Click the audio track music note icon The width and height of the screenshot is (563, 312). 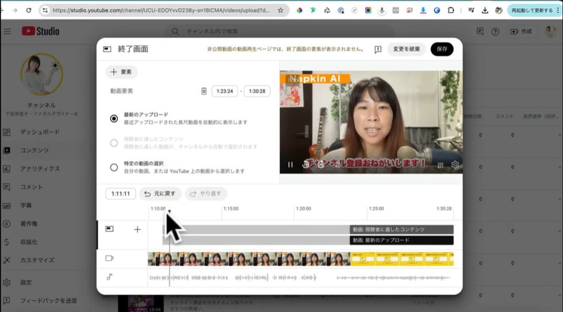click(x=109, y=277)
